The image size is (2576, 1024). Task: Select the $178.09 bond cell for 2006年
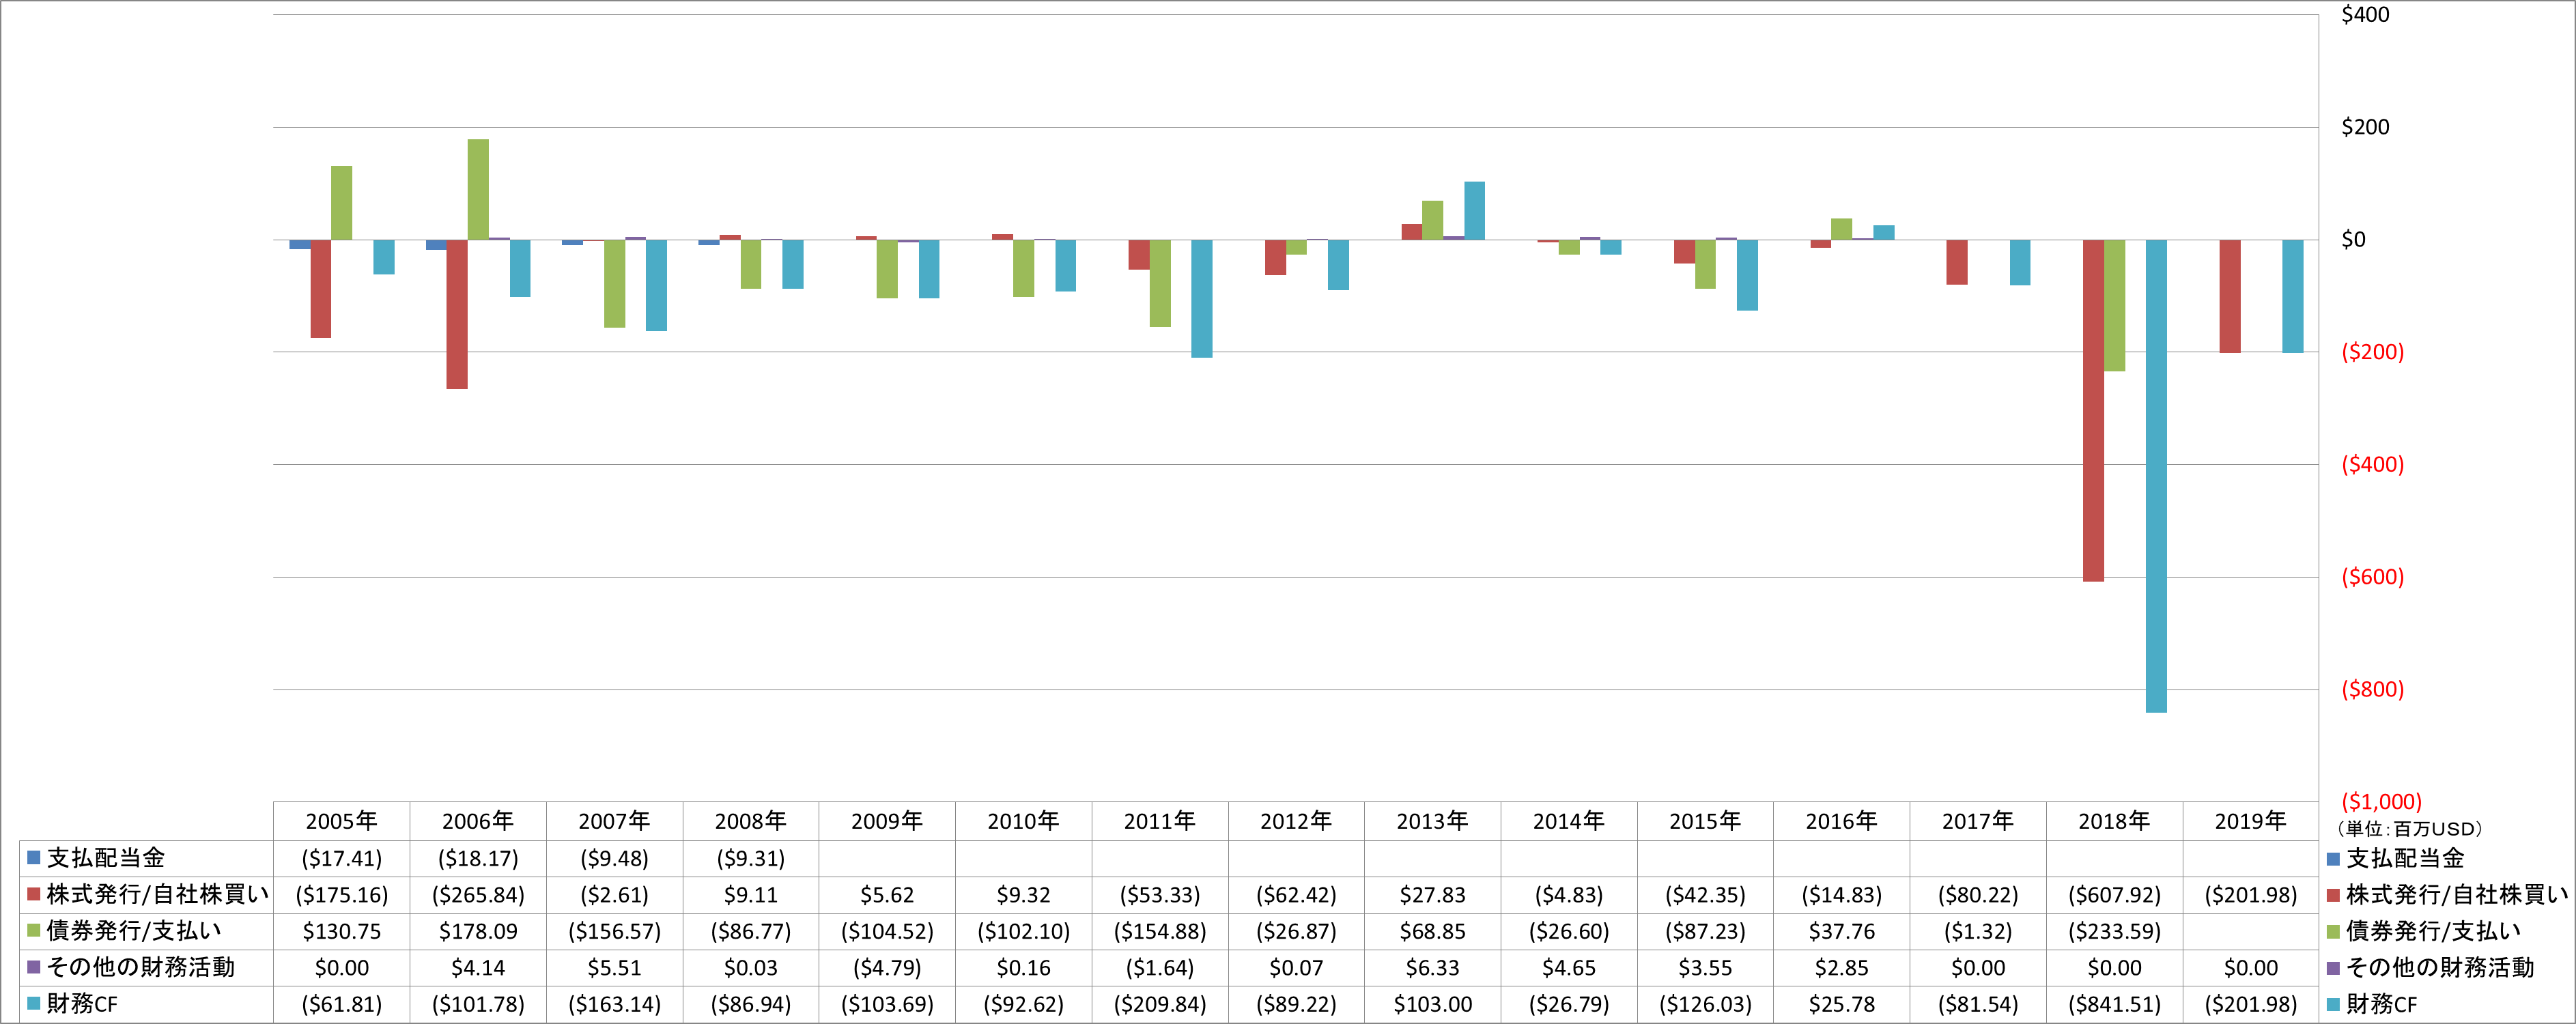pyautogui.click(x=478, y=931)
